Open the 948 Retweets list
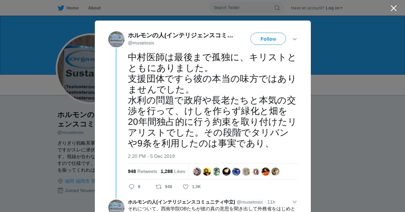The width and height of the screenshot is (405, 212). click(x=142, y=171)
